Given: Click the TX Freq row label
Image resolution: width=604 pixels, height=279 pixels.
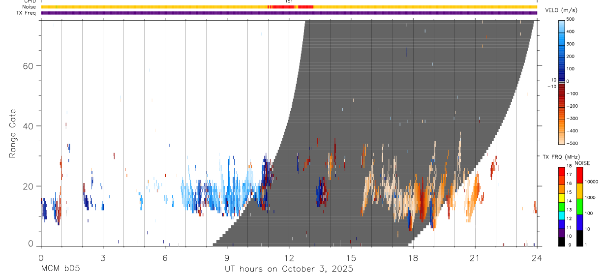Looking at the screenshot, I should (27, 13).
